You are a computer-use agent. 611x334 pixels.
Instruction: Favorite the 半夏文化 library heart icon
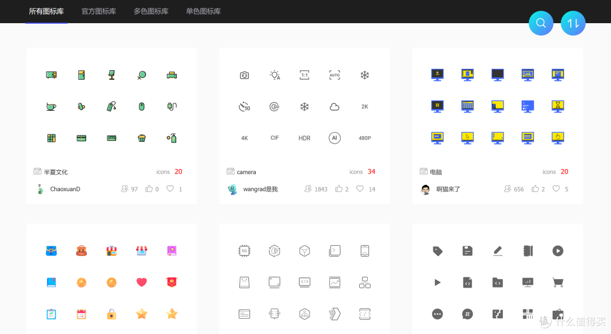(170, 189)
